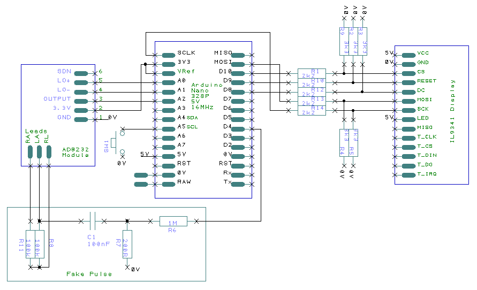Click the '16MHz' text on Arduino
The height and width of the screenshot is (290, 477).
click(x=202, y=107)
